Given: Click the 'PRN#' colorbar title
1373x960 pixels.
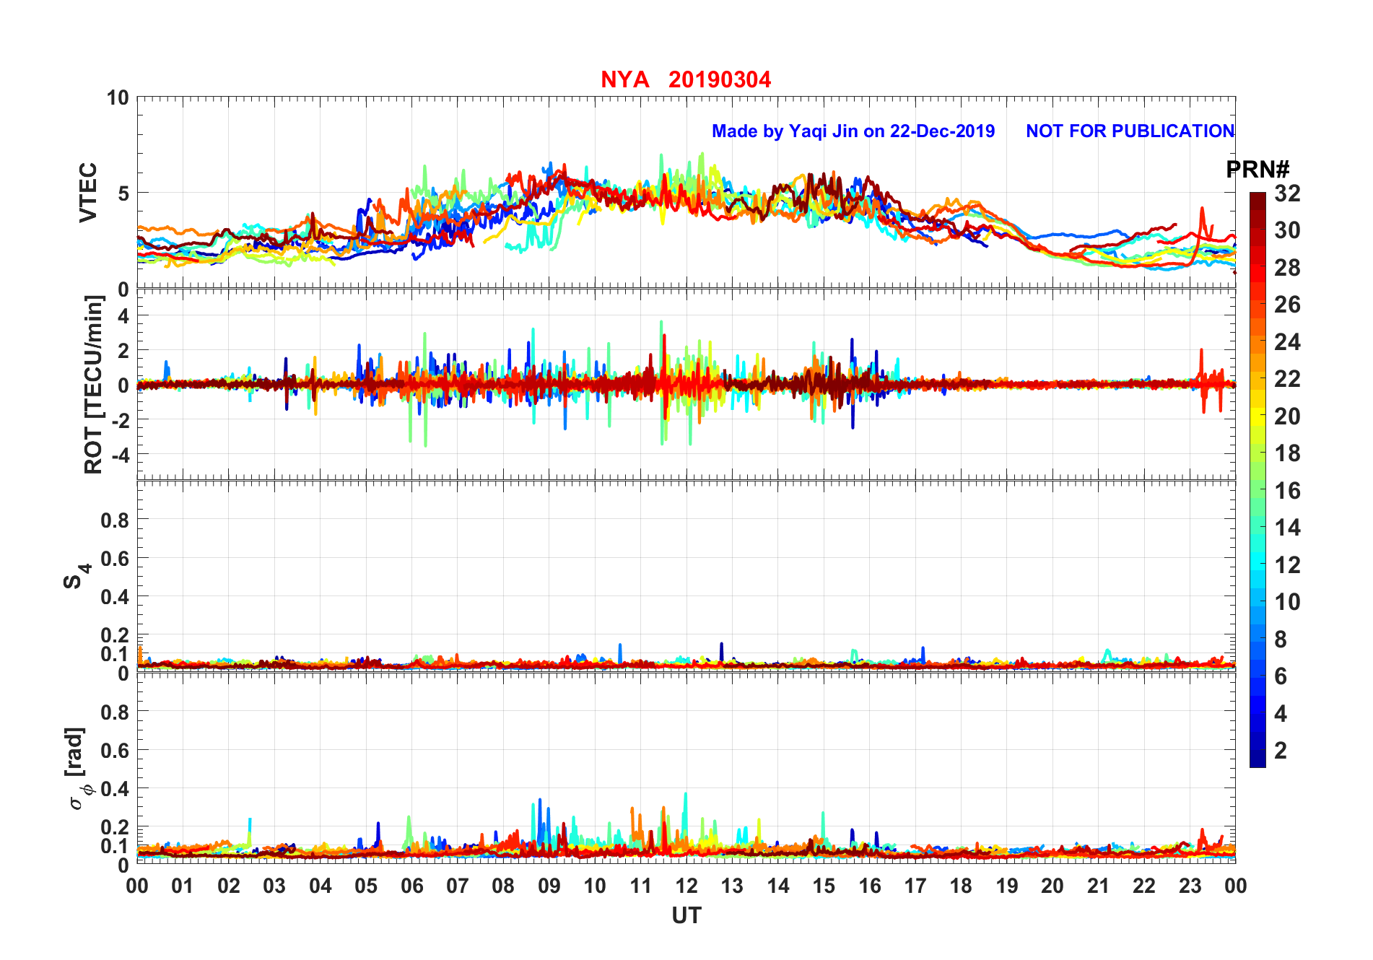Looking at the screenshot, I should tap(1258, 170).
